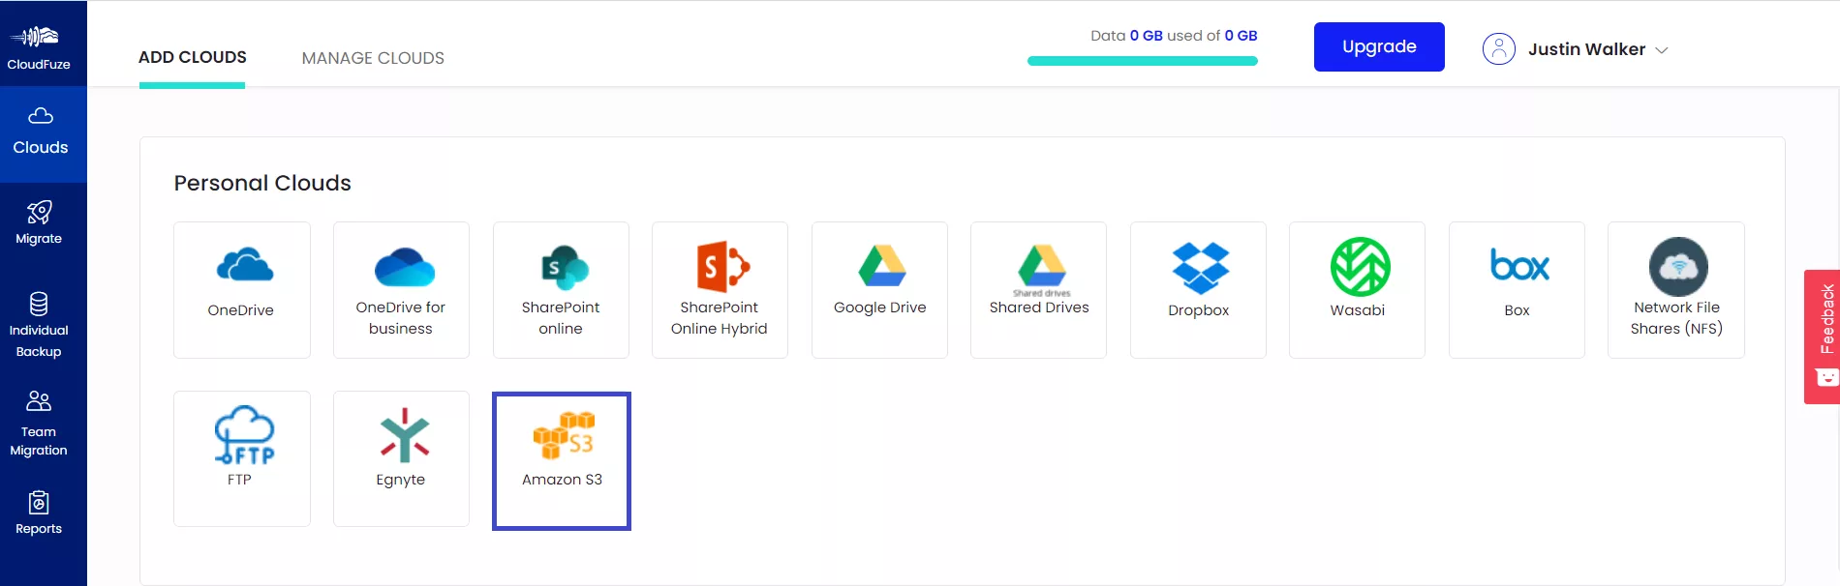Select Amazon S3 tile

562,461
